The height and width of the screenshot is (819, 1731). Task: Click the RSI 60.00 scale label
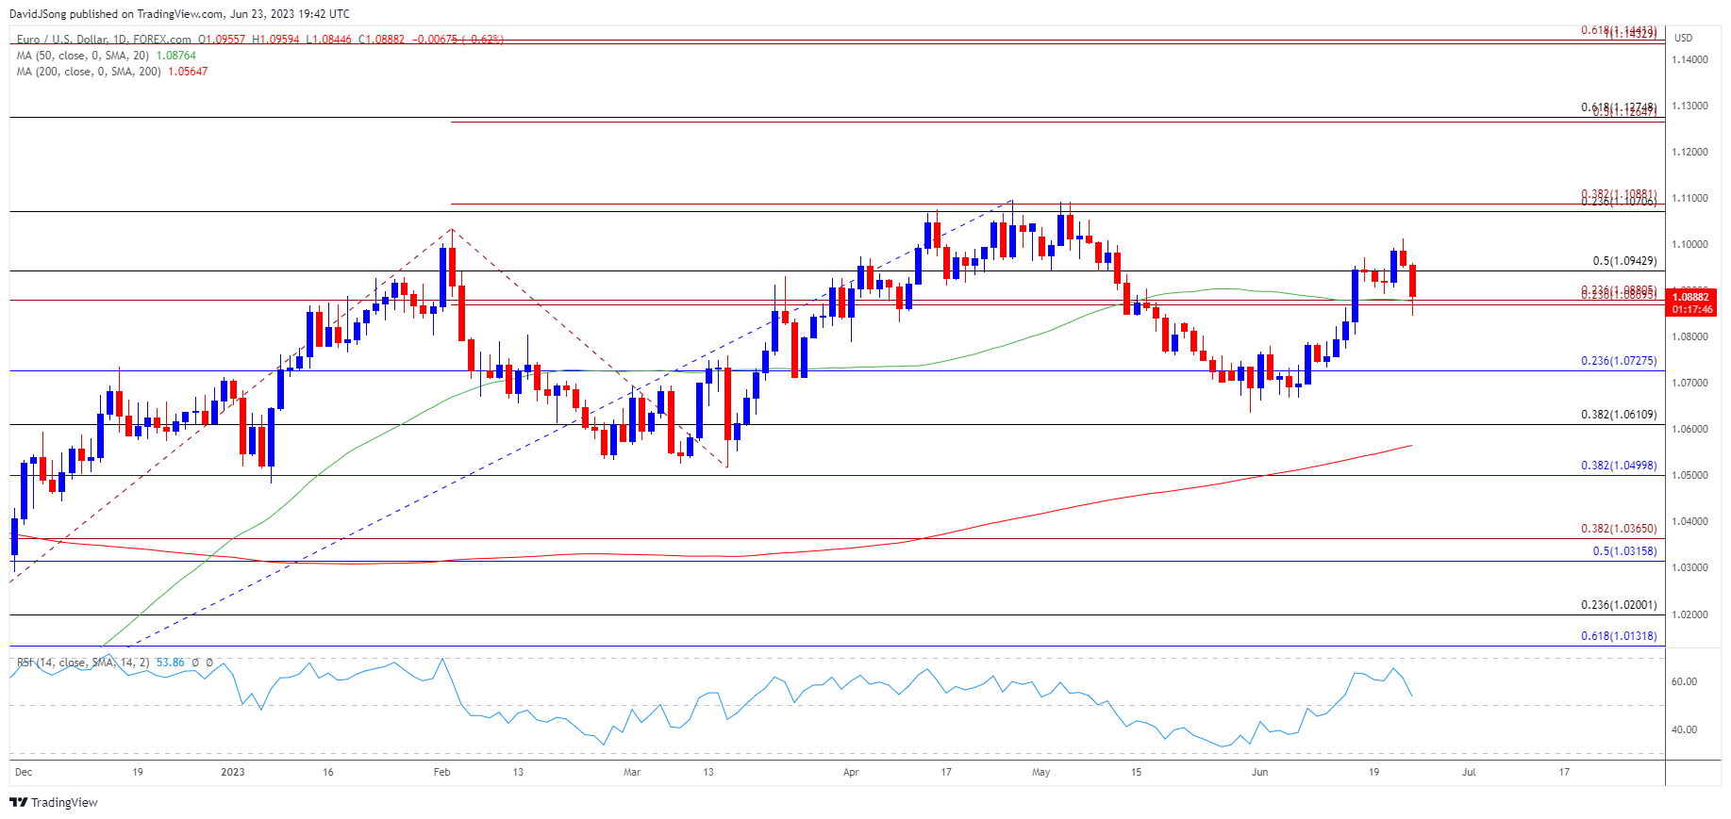1684,681
